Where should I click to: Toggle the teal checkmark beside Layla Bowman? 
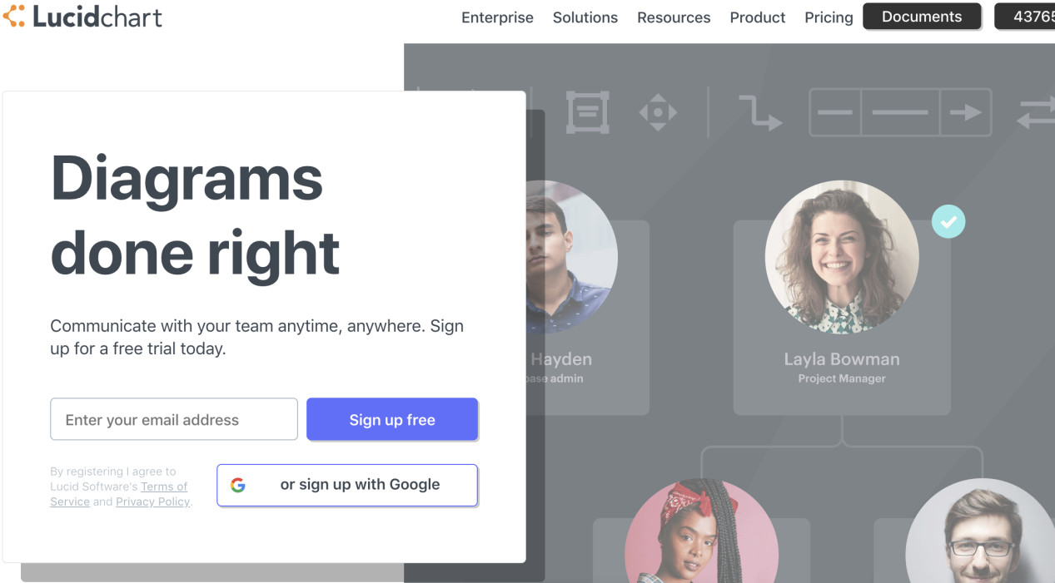tap(948, 221)
